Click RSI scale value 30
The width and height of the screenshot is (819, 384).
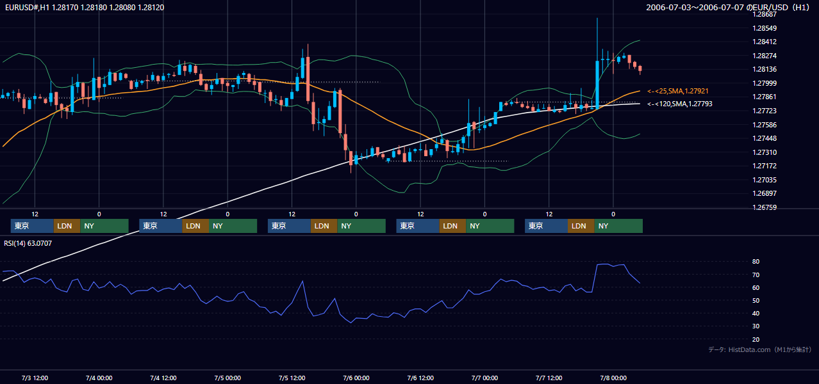pyautogui.click(x=756, y=326)
